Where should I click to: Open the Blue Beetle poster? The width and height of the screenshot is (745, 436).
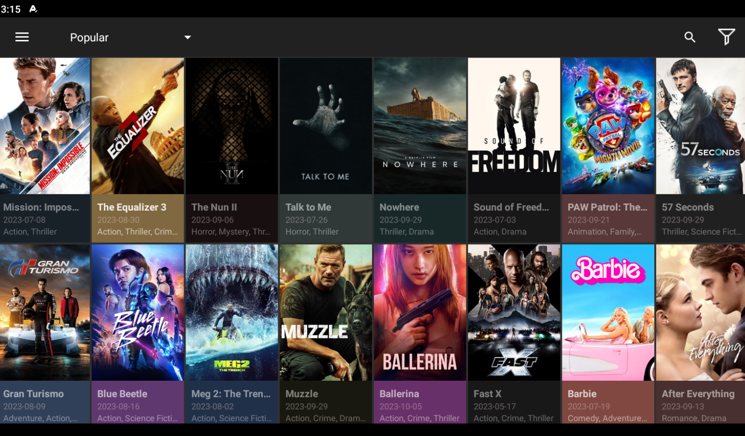click(x=138, y=312)
